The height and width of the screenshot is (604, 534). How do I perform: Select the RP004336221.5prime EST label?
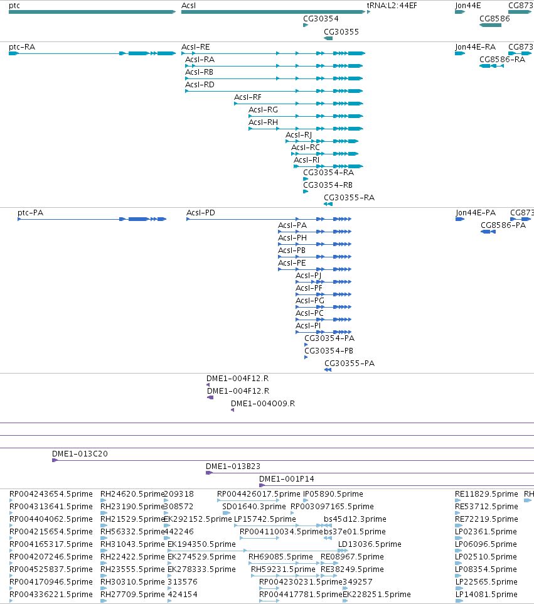(x=51, y=595)
